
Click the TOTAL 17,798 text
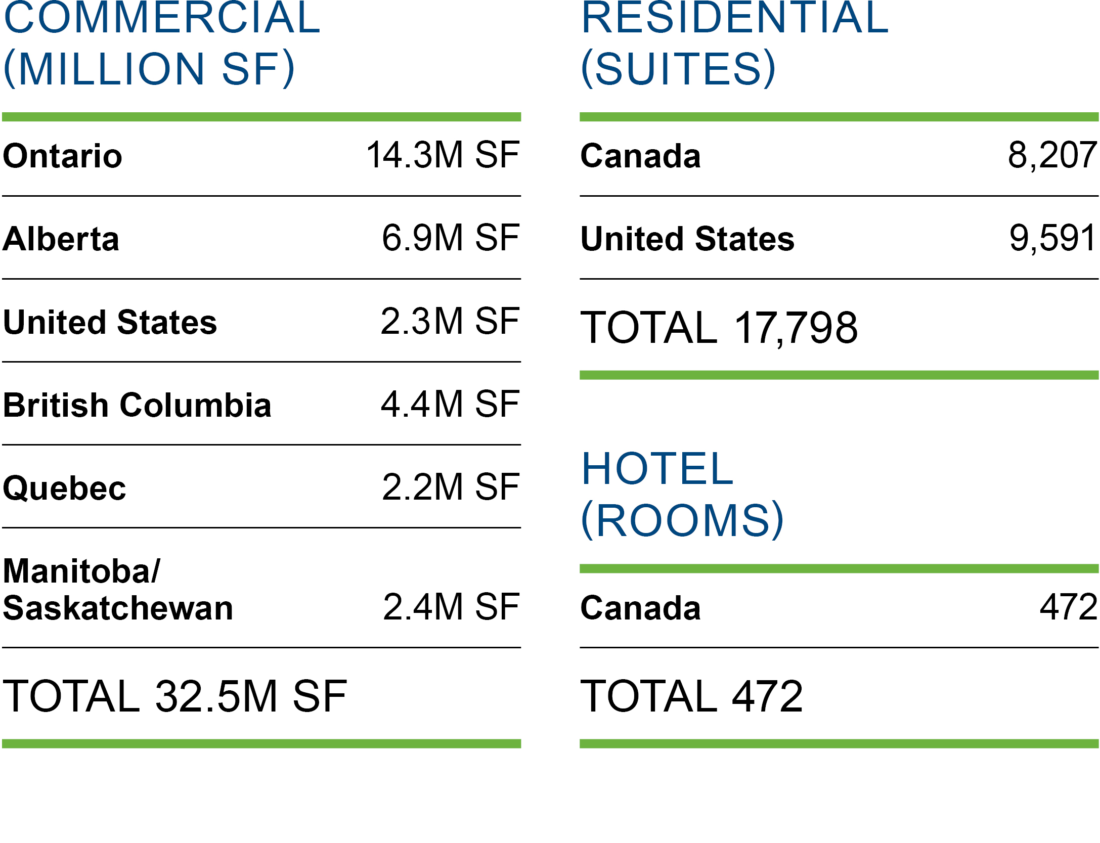719,328
